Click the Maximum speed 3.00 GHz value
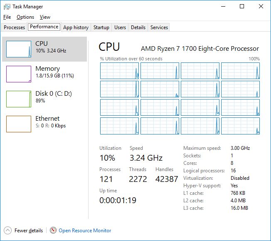Screen dimensions: 271x241 [x=240, y=148]
